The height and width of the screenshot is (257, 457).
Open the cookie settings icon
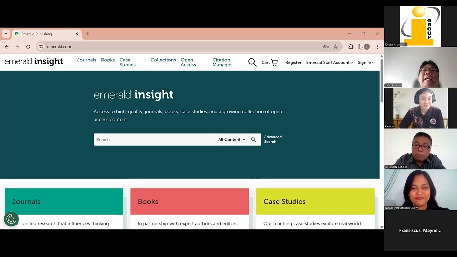(11, 219)
